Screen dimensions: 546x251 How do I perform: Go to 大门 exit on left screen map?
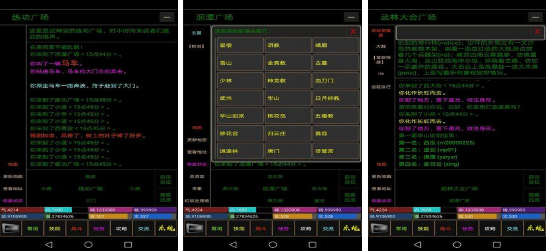(91, 200)
